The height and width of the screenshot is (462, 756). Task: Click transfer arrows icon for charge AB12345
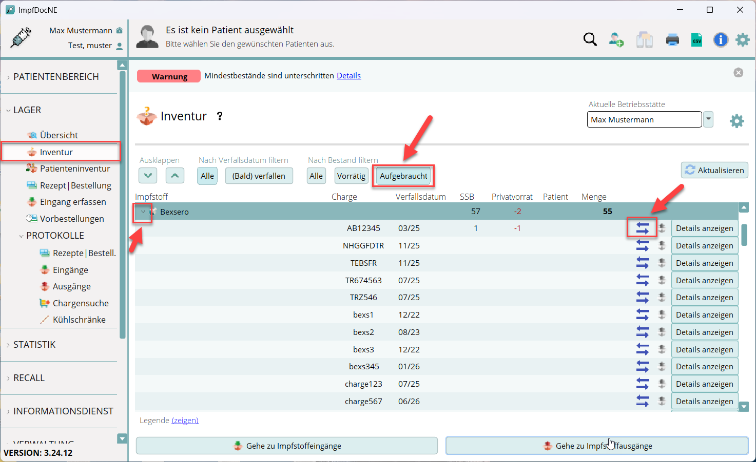[x=642, y=228]
